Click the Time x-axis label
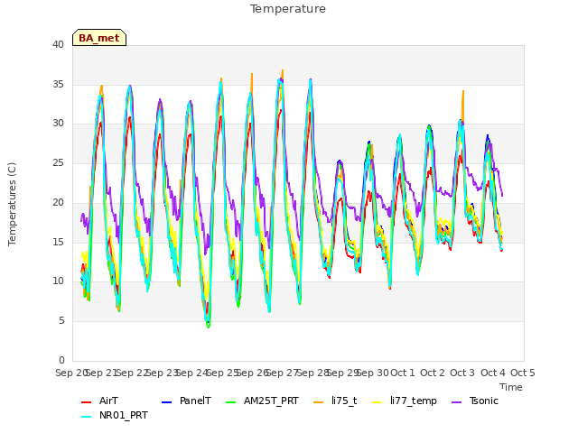Image resolution: width=578 pixels, height=433 pixels. (x=510, y=387)
